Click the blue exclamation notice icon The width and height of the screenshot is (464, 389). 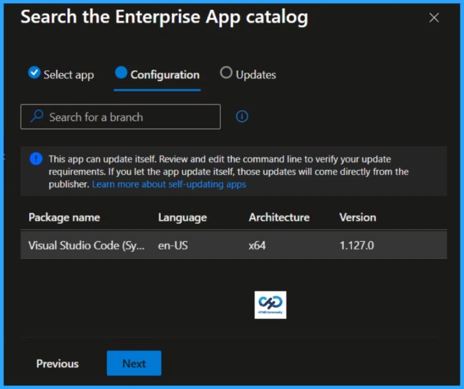click(x=36, y=159)
